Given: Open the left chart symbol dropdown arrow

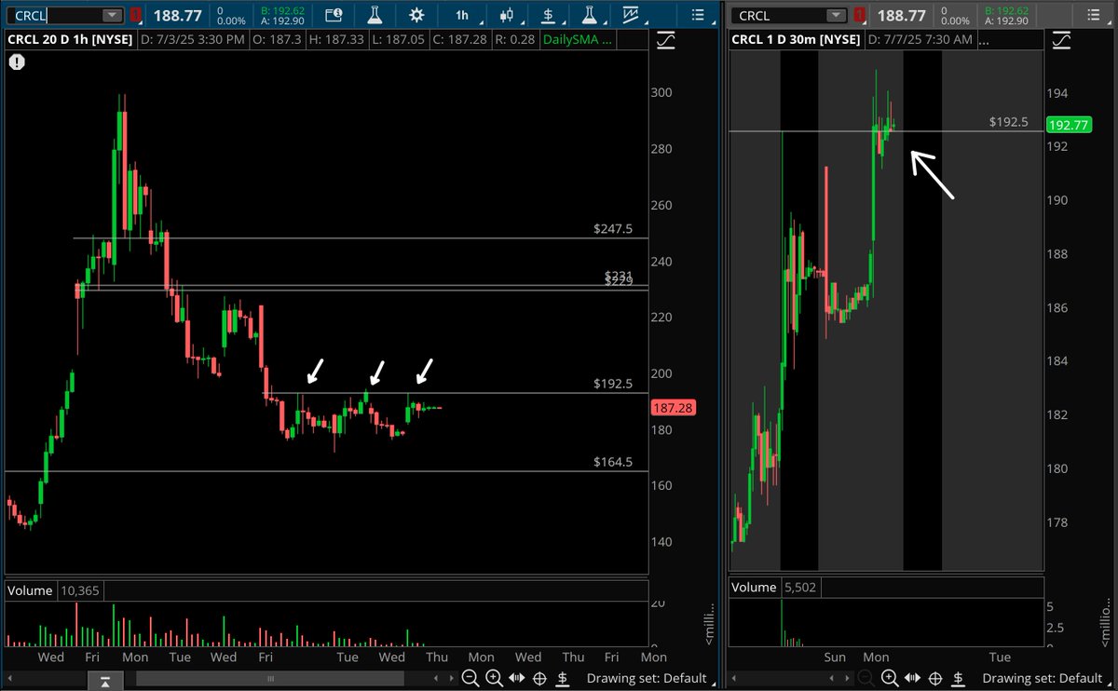Looking at the screenshot, I should (112, 15).
